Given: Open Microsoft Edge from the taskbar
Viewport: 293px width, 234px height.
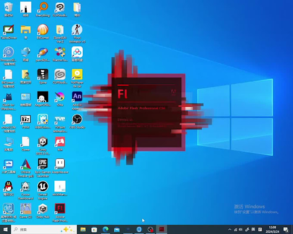Looking at the screenshot, I should 106,229.
